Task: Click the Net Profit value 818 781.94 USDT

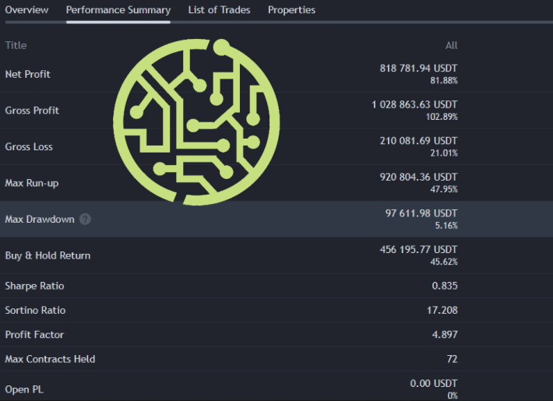Action: click(418, 68)
